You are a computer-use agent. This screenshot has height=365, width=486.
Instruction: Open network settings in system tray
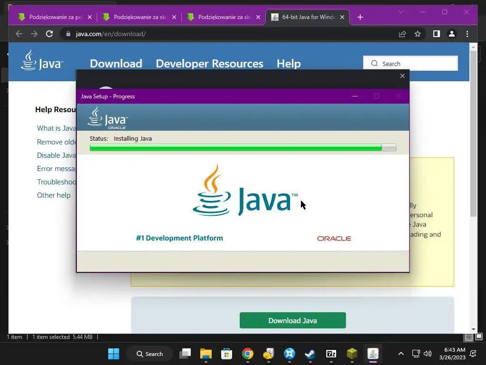coord(416,354)
